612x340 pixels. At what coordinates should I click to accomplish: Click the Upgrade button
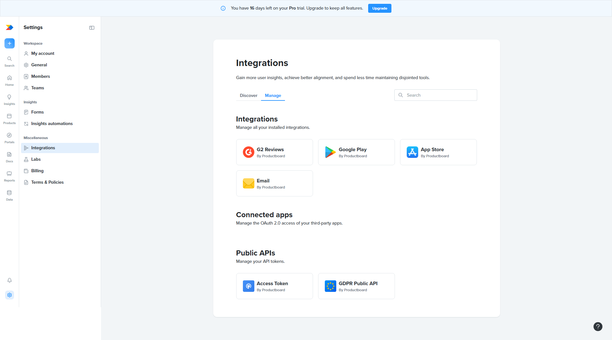379,8
